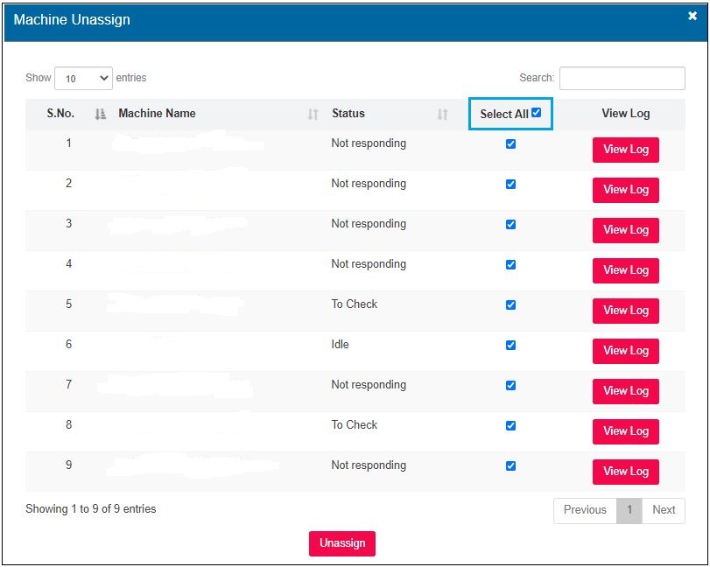
Task: Close the Machine Unassign dialog
Action: coord(692,16)
